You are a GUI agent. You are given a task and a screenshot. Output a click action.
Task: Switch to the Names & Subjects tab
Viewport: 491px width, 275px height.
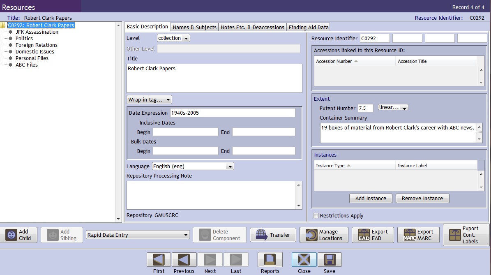tap(194, 27)
